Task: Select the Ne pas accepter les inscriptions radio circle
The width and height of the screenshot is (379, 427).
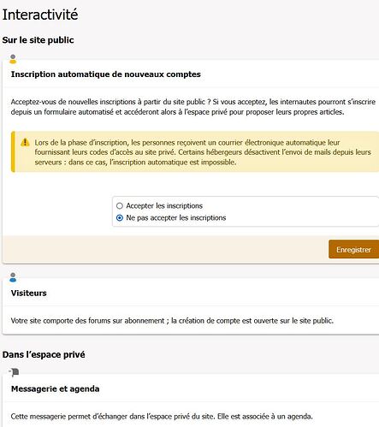Action: [120, 218]
